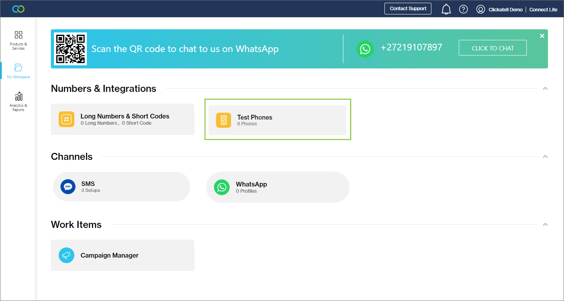Collapse the Numbers & Integrations section

click(545, 89)
